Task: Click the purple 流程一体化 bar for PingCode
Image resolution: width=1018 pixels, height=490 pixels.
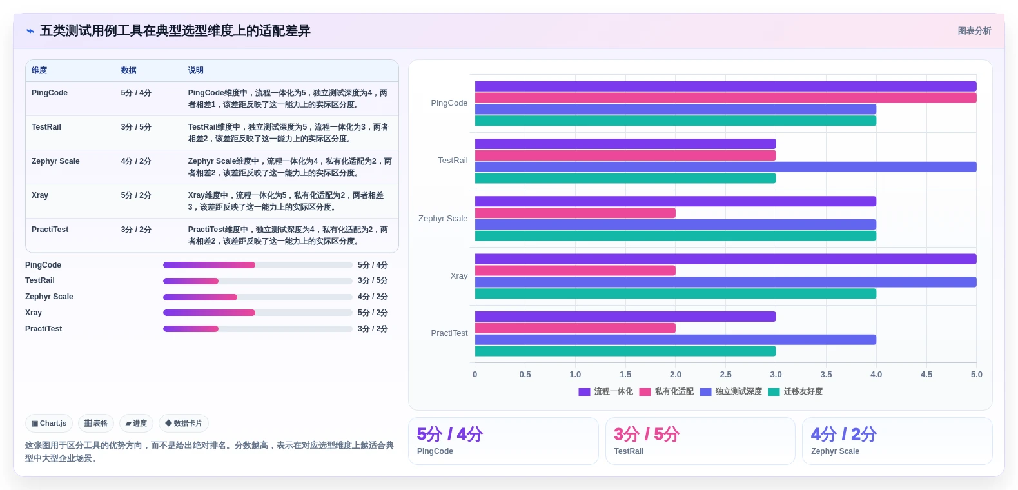Action: 726,86
